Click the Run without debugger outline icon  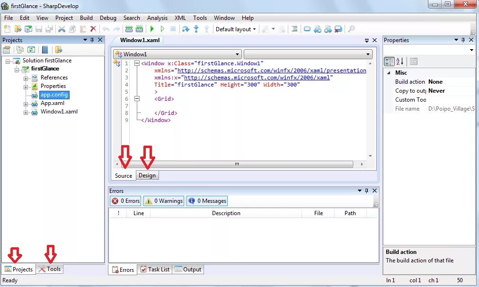(x=162, y=29)
